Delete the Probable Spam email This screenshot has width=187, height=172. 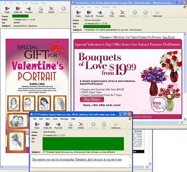click(x=81, y=125)
